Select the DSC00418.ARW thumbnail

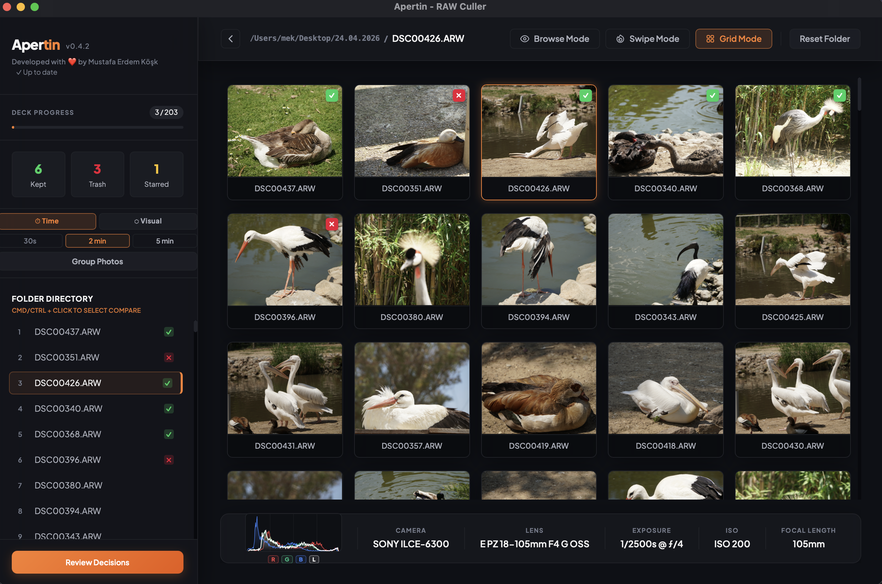pyautogui.click(x=666, y=389)
